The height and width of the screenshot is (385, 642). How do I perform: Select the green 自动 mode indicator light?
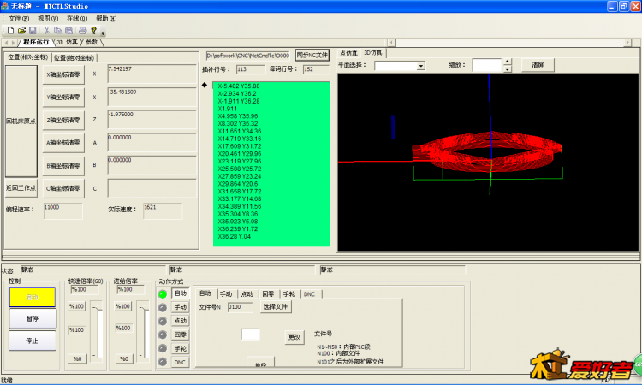click(163, 293)
